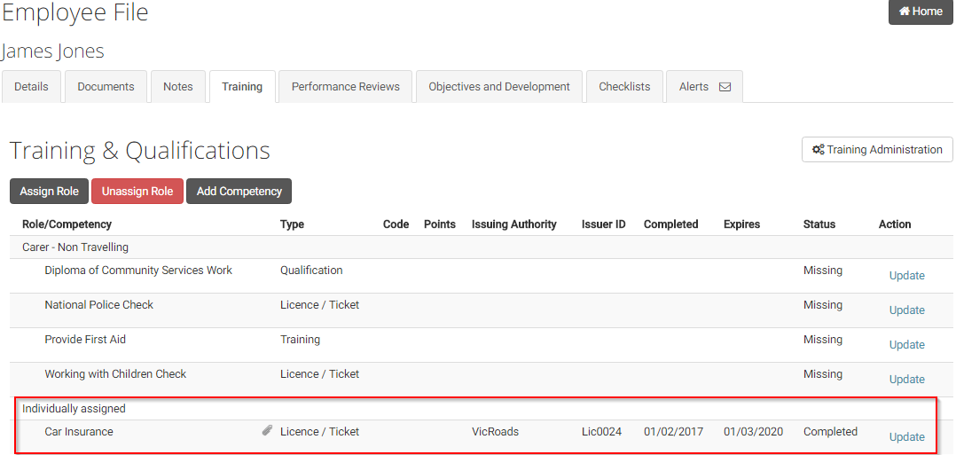Go to the Home page button
This screenshot has height=455, width=956.
pyautogui.click(x=921, y=12)
